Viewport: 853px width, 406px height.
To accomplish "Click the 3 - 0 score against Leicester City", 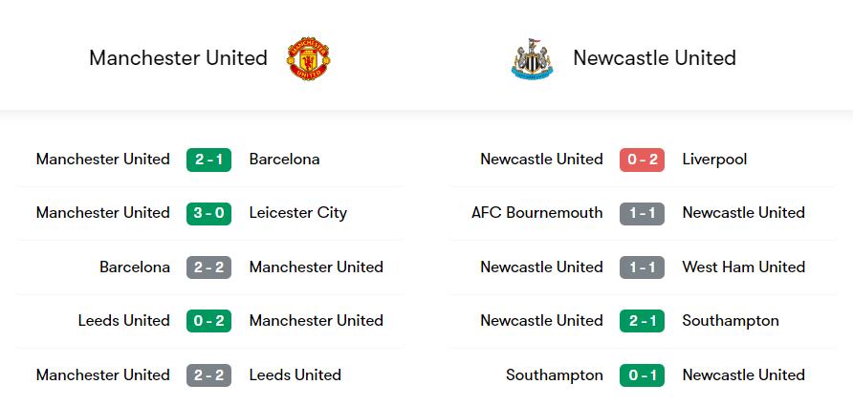I will pyautogui.click(x=208, y=213).
